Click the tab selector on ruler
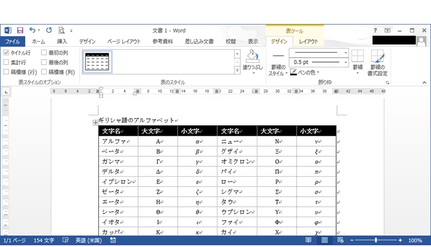Screen dimensions: 431x247 click(x=6, y=91)
